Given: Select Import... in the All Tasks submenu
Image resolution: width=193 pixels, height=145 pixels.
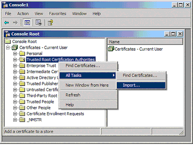Looking at the screenshot, I should click(x=141, y=85).
